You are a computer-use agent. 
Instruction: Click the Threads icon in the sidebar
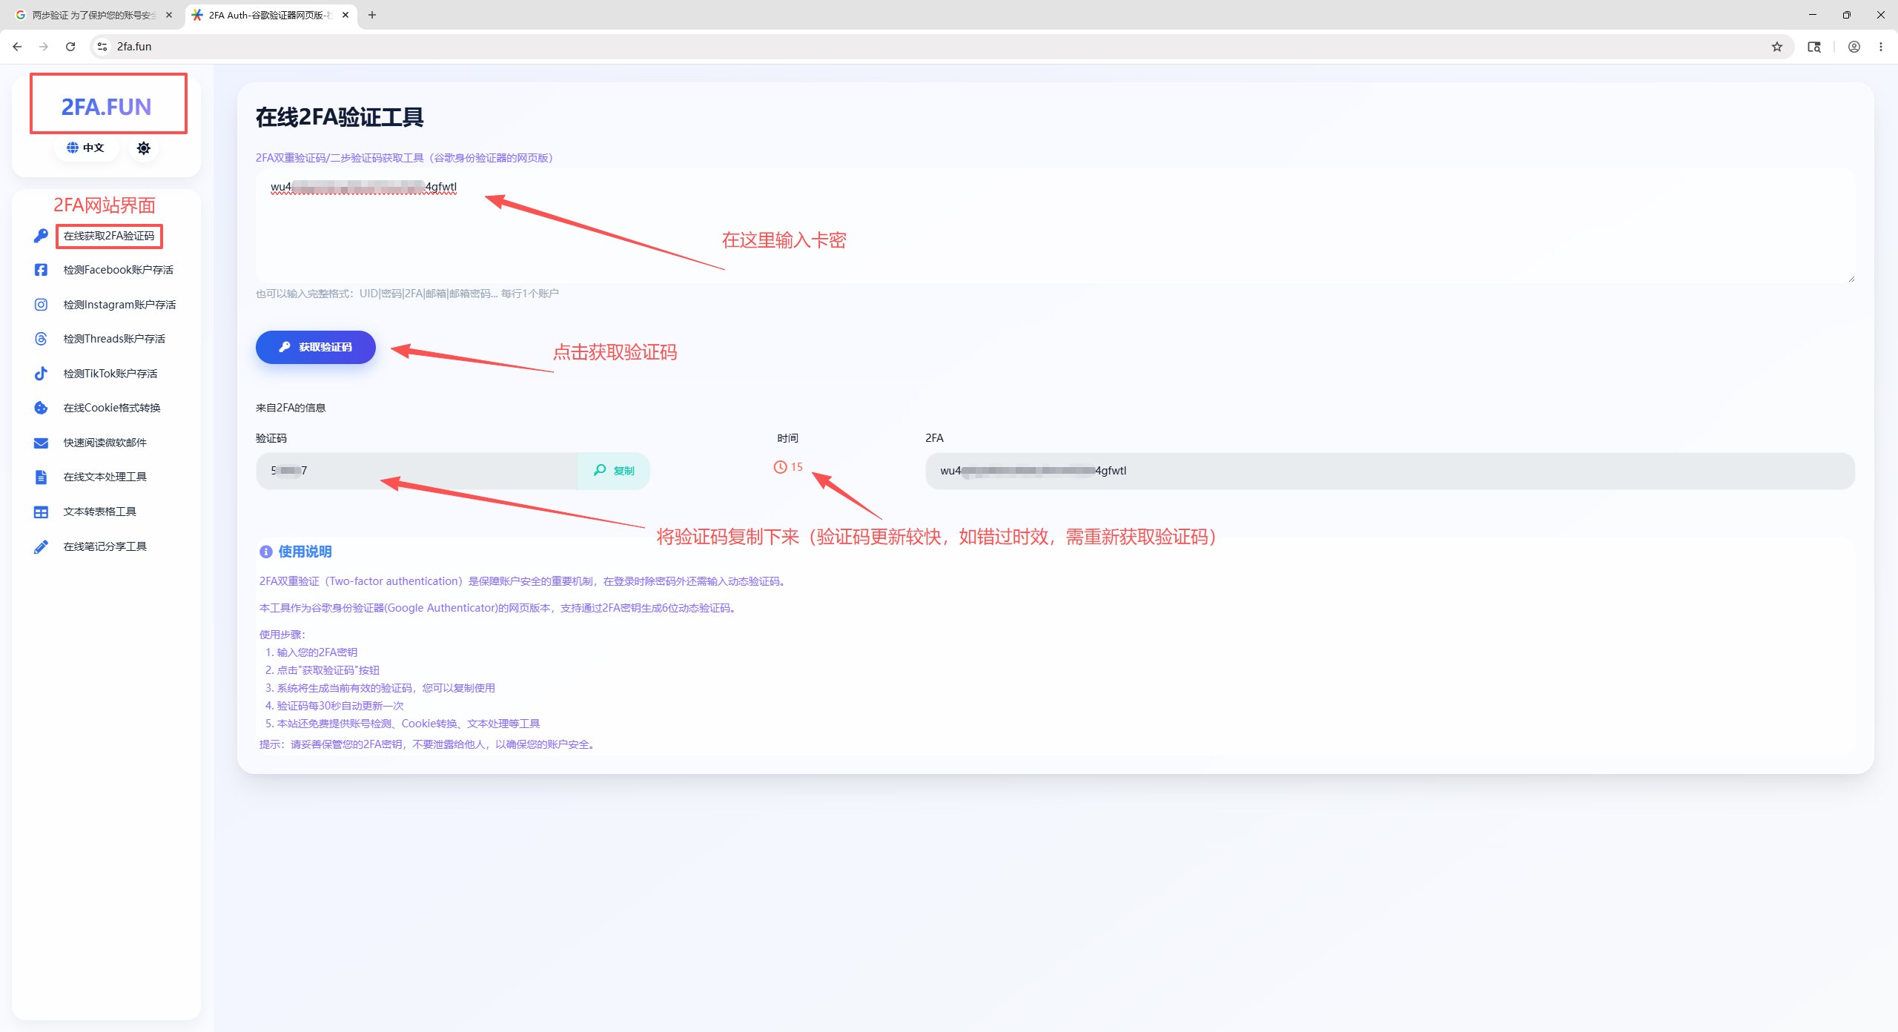point(41,339)
